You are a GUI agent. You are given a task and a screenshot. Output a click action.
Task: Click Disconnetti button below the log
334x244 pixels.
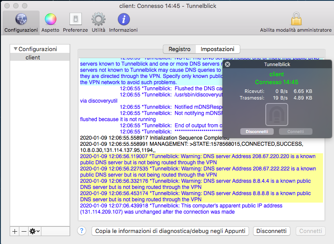point(272,231)
